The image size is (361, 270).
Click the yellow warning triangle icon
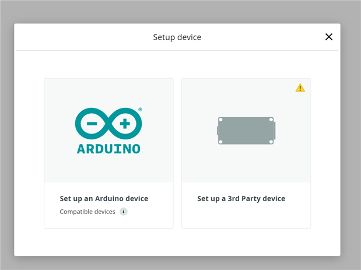click(x=300, y=88)
